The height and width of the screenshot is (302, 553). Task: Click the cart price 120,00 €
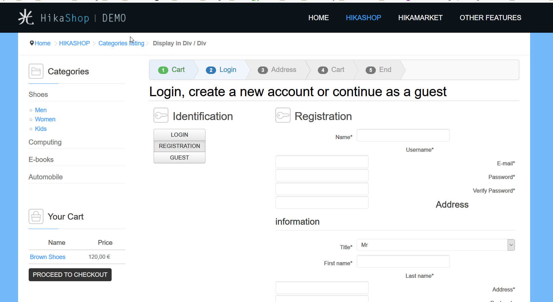(99, 257)
